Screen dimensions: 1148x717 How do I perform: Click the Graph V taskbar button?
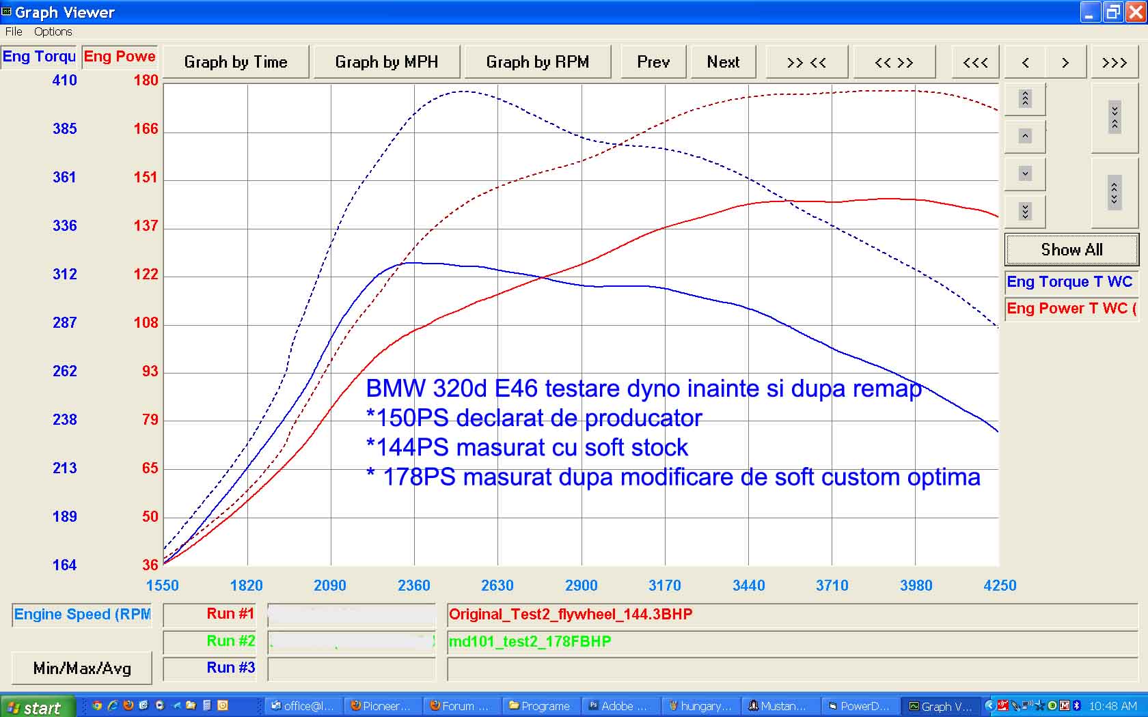[x=940, y=706]
